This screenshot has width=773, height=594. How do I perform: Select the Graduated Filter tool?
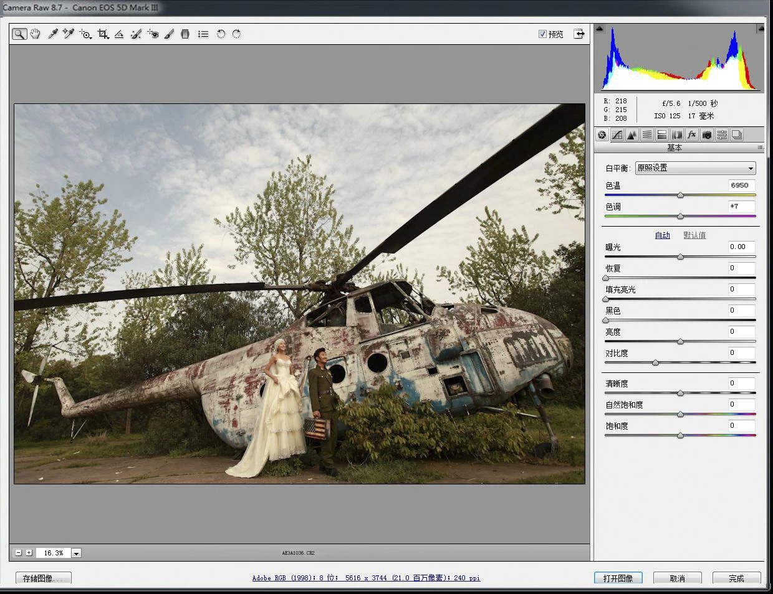tap(185, 34)
